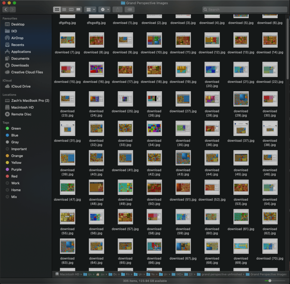
Task: Open Downloads folder from sidebar
Action: (20, 65)
